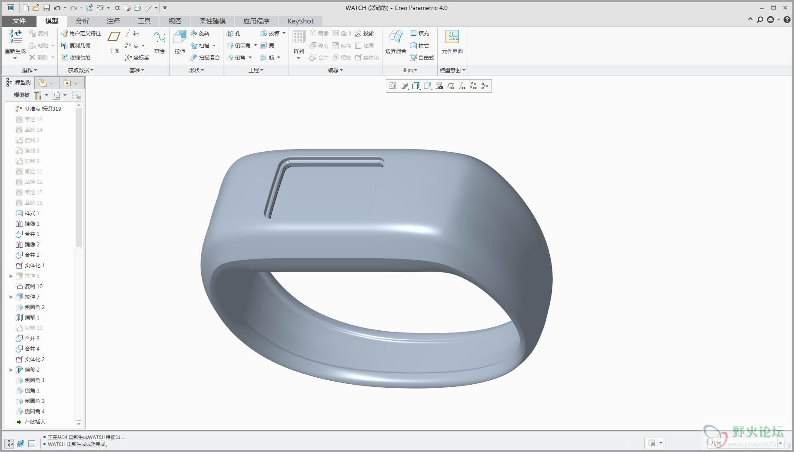Switch to the 分析 (Analysis) ribbon tab
The width and height of the screenshot is (794, 452).
pos(82,21)
